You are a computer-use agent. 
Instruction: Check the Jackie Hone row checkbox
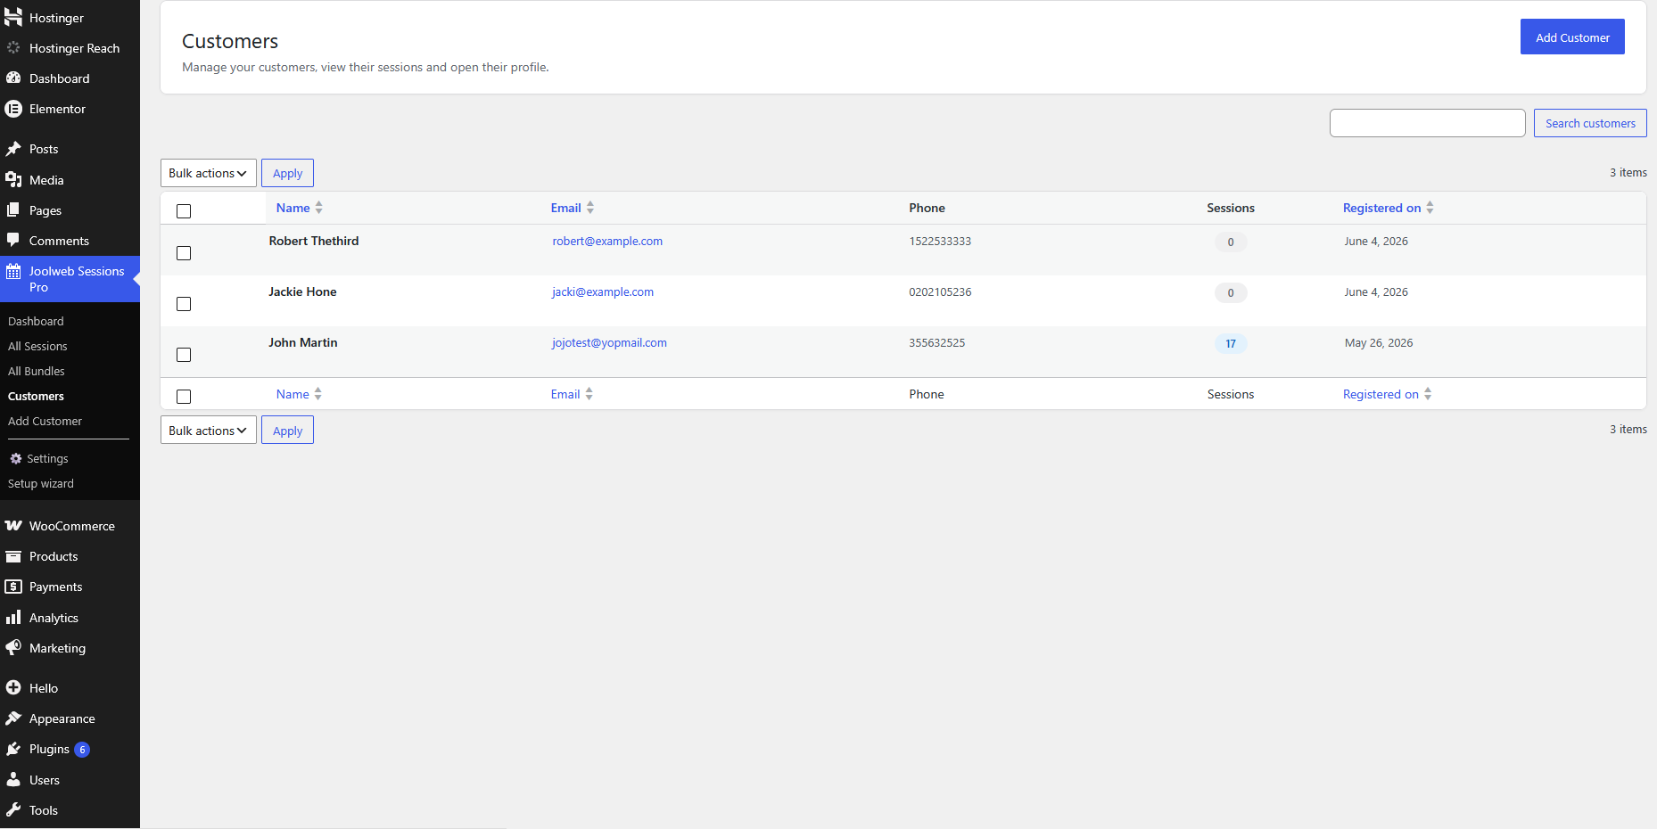(x=184, y=304)
